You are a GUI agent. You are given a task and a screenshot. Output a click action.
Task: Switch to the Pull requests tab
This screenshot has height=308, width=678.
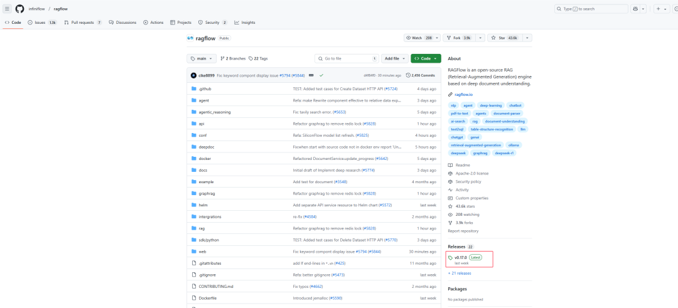(83, 23)
